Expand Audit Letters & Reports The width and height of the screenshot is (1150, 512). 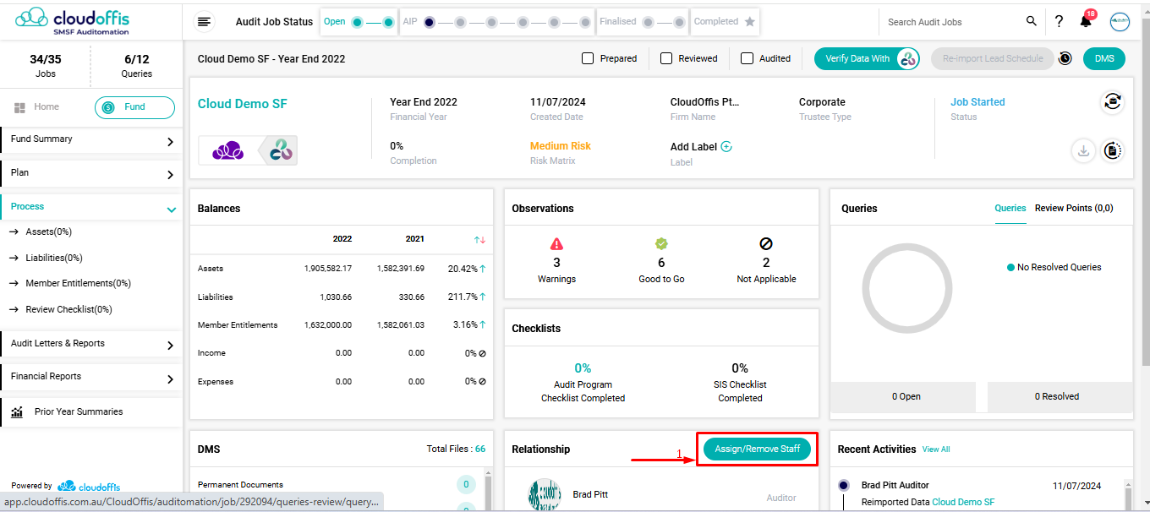click(90, 344)
